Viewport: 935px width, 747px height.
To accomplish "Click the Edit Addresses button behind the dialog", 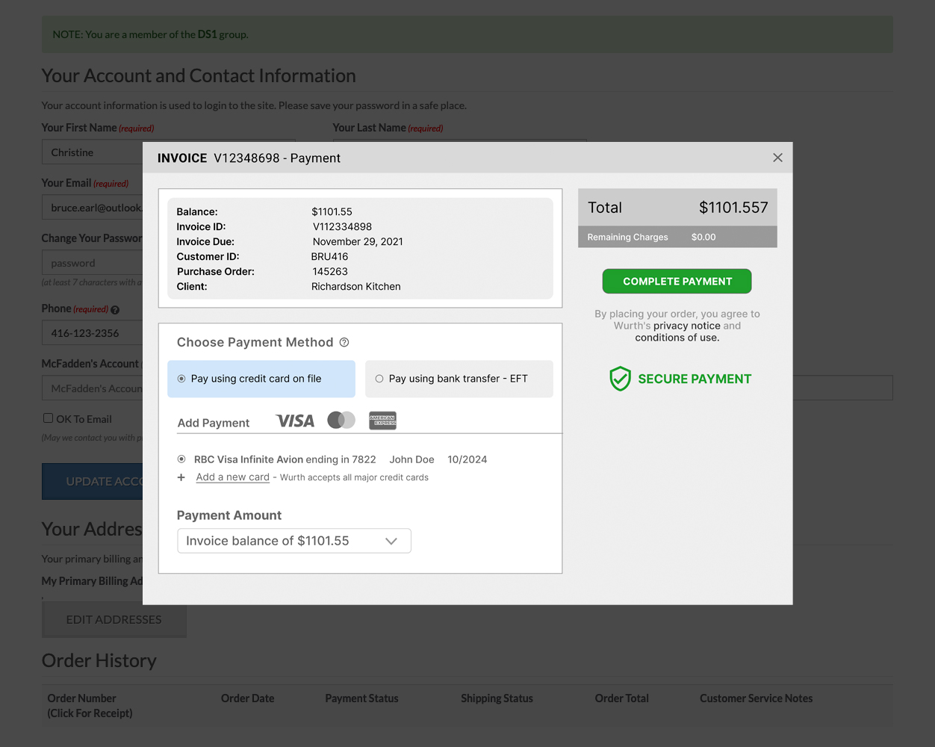I will click(x=114, y=619).
